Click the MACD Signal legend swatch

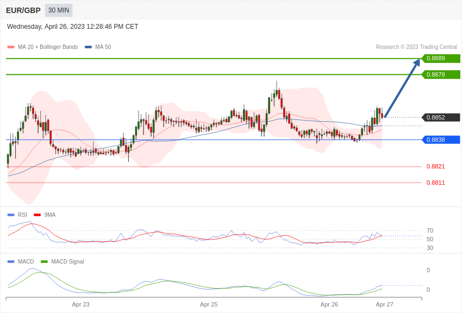coord(44,261)
